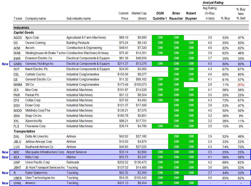Click the Robert Sluymer column header
This screenshot has height=186, width=251.
click(x=191, y=16)
